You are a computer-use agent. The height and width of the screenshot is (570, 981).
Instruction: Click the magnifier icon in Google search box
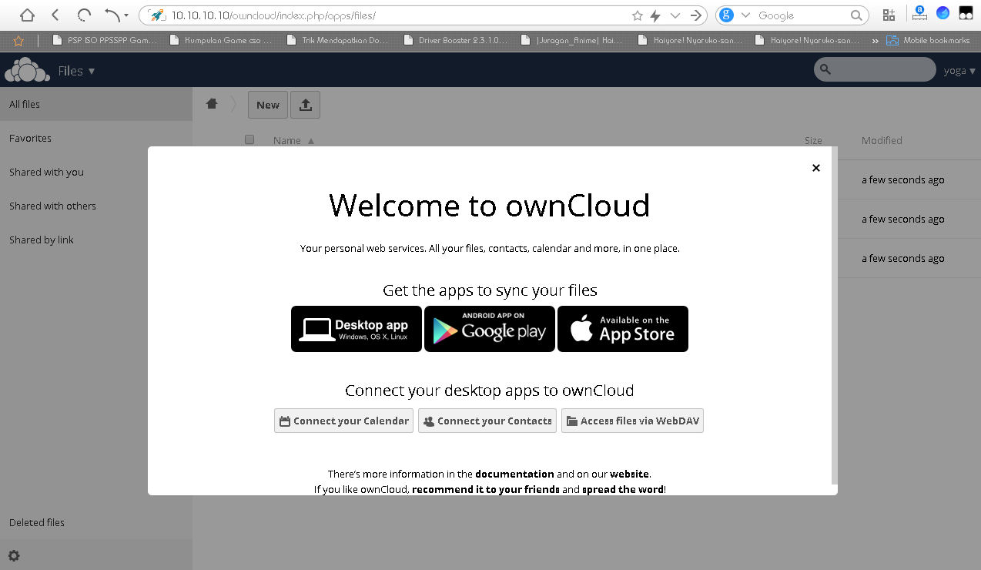coord(856,15)
